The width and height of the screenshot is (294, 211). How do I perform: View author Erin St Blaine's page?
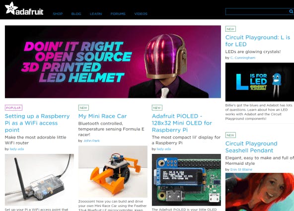[x=241, y=169]
